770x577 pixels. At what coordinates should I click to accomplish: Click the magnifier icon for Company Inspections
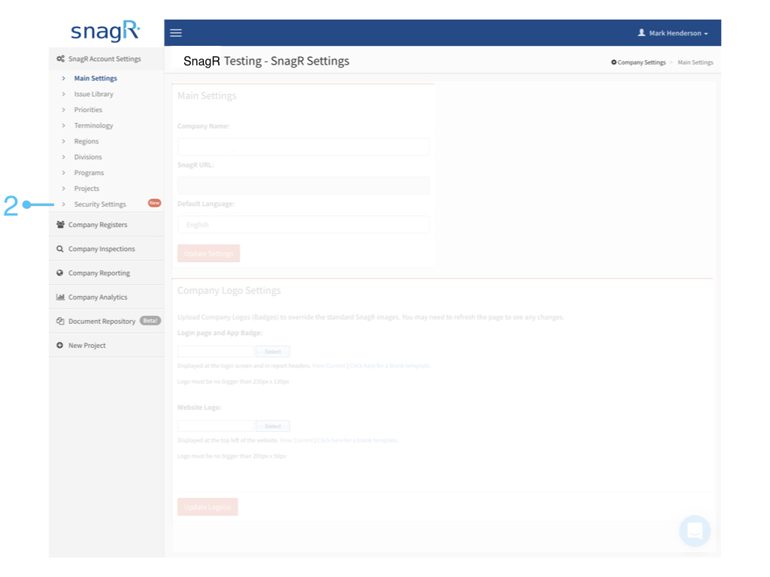point(60,249)
